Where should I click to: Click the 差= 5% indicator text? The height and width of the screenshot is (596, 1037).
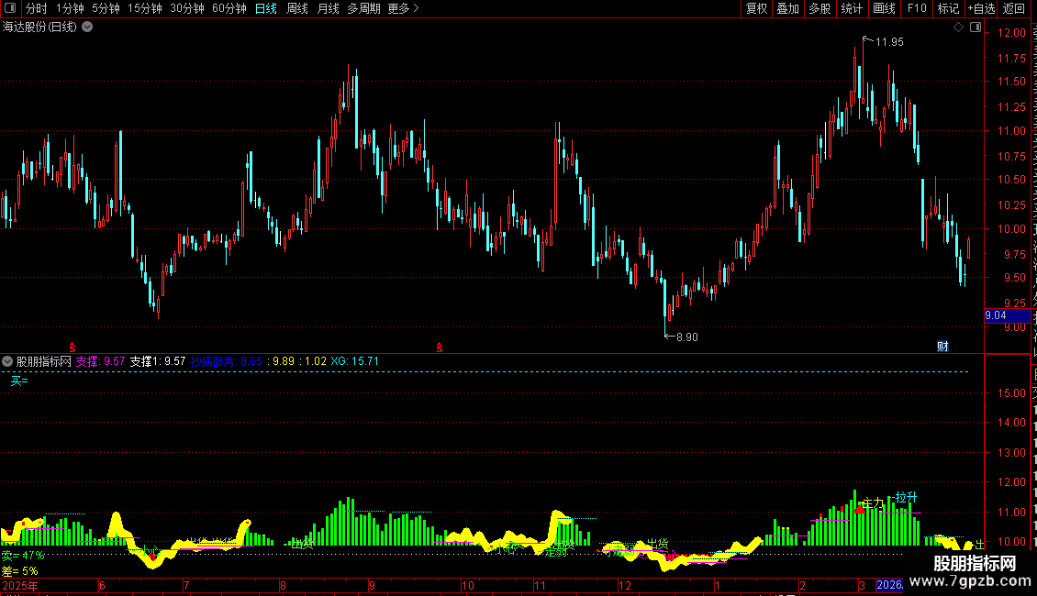pos(19,571)
